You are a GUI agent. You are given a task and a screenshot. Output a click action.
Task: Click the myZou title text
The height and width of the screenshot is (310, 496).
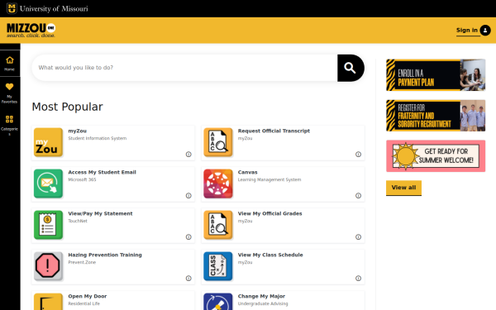coord(77,131)
